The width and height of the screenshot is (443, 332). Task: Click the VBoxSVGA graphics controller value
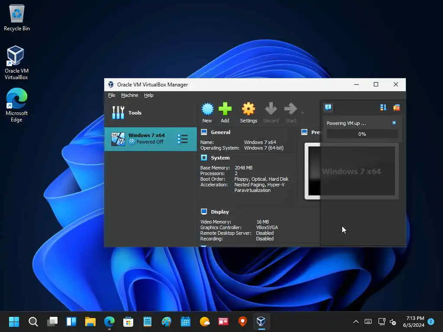[267, 227]
